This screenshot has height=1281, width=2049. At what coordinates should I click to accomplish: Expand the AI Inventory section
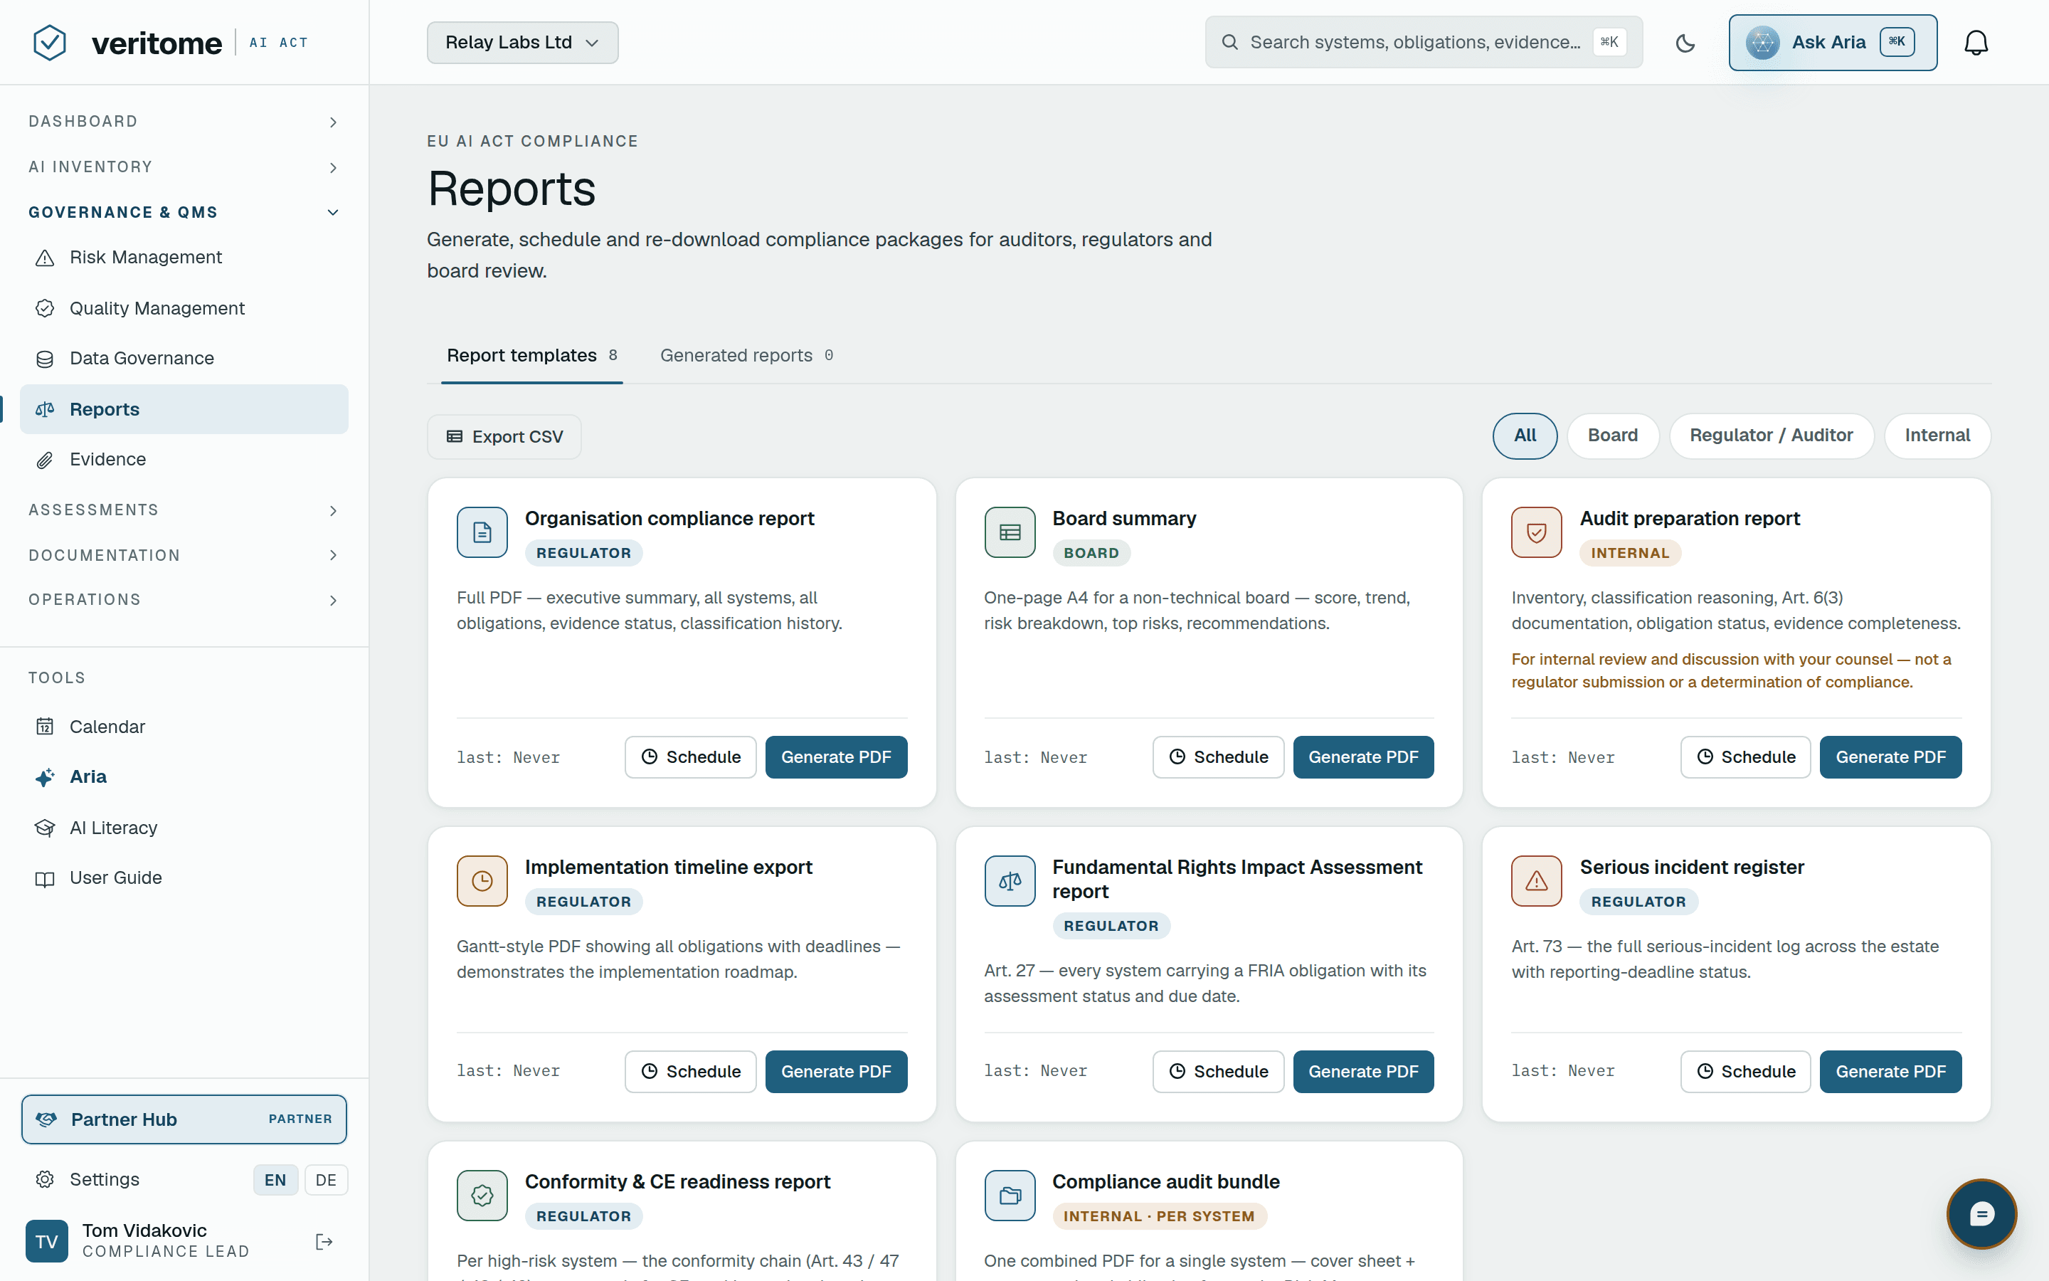184,167
